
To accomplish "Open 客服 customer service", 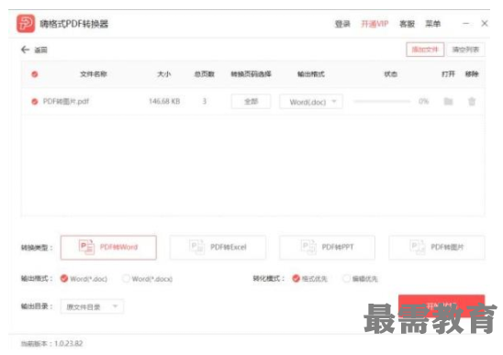I will (x=407, y=24).
